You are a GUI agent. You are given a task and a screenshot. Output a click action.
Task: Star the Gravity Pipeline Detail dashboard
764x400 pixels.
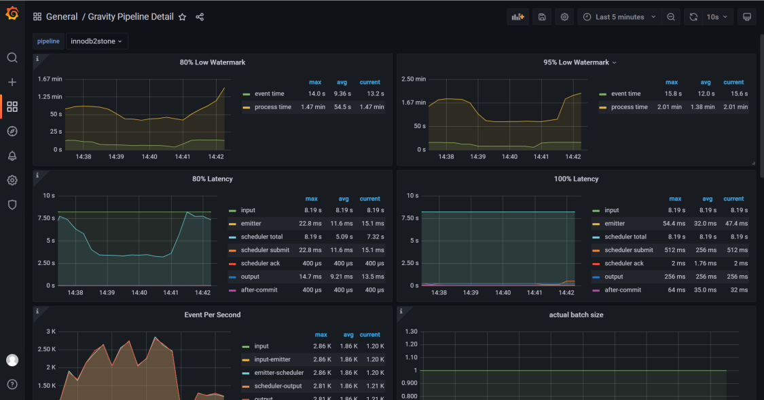182,17
